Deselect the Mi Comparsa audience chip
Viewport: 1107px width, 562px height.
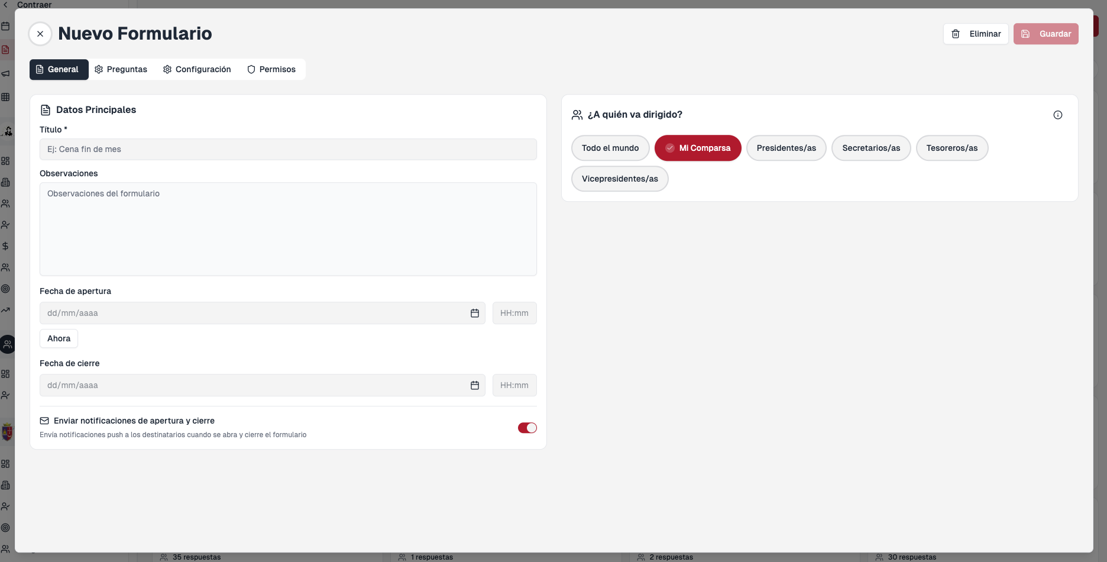[698, 148]
